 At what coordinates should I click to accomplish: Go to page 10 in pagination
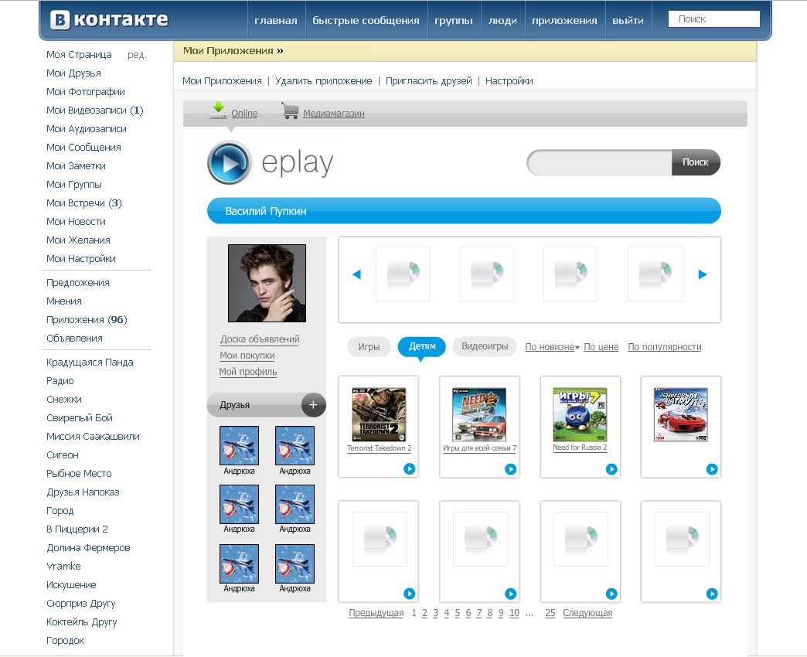pyautogui.click(x=514, y=613)
